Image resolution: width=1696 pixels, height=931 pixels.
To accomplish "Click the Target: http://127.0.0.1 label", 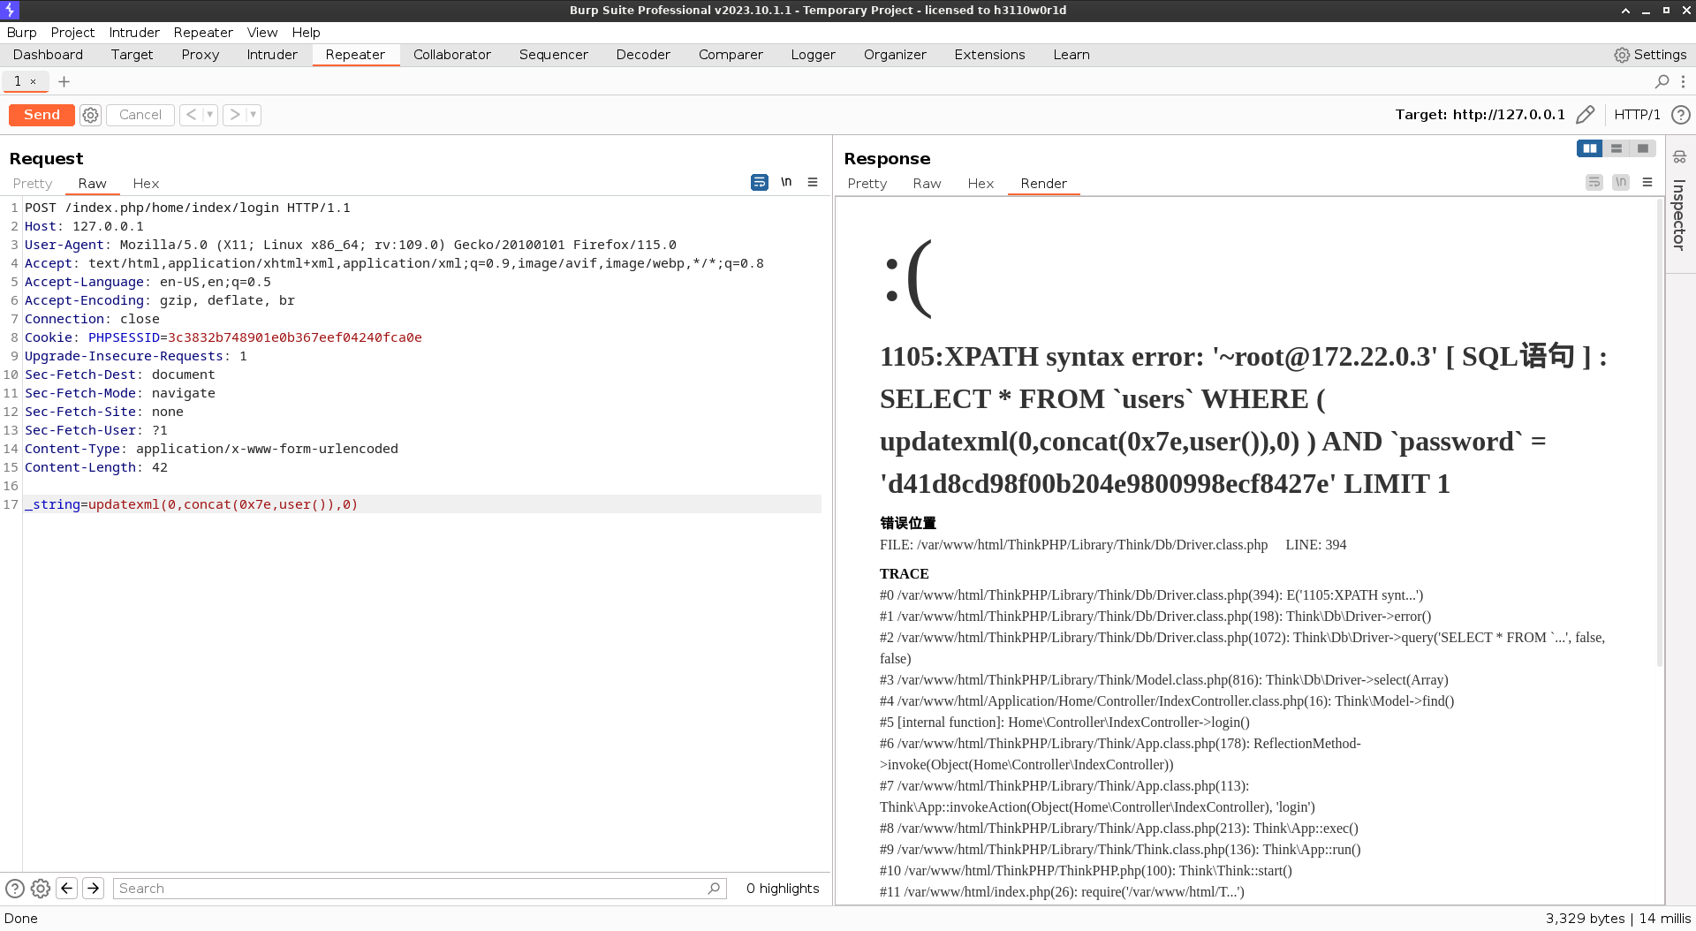I will coord(1480,115).
